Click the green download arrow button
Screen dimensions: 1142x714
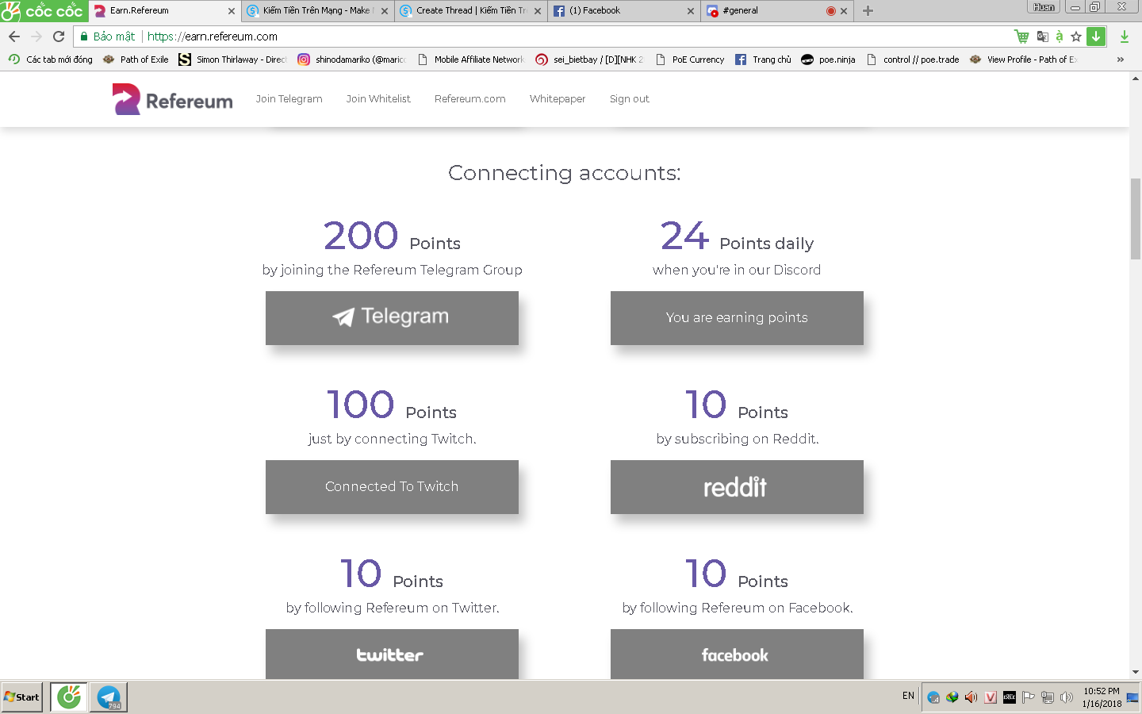[1096, 36]
